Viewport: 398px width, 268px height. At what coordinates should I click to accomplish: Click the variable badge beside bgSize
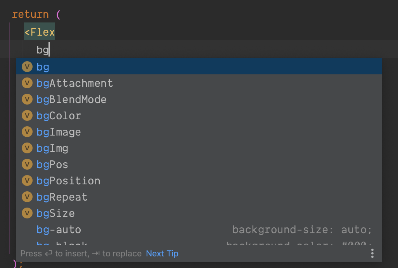(27, 213)
